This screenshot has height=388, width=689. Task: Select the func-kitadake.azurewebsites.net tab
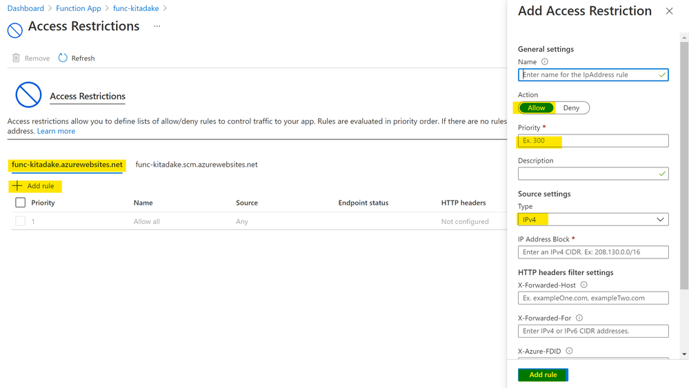click(67, 165)
